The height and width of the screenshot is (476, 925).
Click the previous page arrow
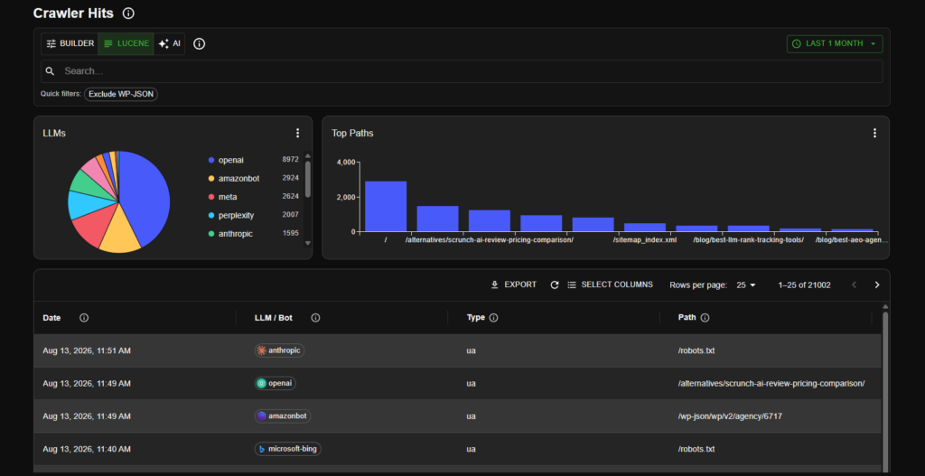click(854, 285)
